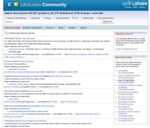Select the Search in All Institutions radio button
The image size is (150, 128).
coord(6,18)
